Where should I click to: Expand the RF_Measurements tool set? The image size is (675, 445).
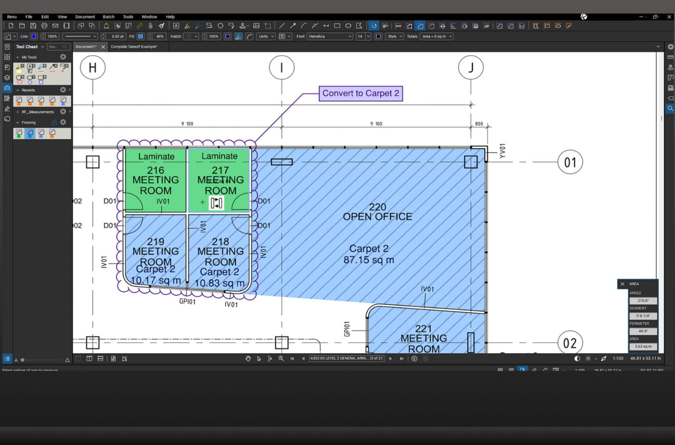pos(18,112)
